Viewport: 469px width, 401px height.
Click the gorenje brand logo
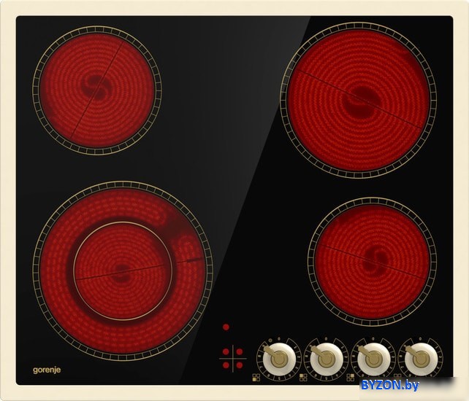(x=47, y=370)
